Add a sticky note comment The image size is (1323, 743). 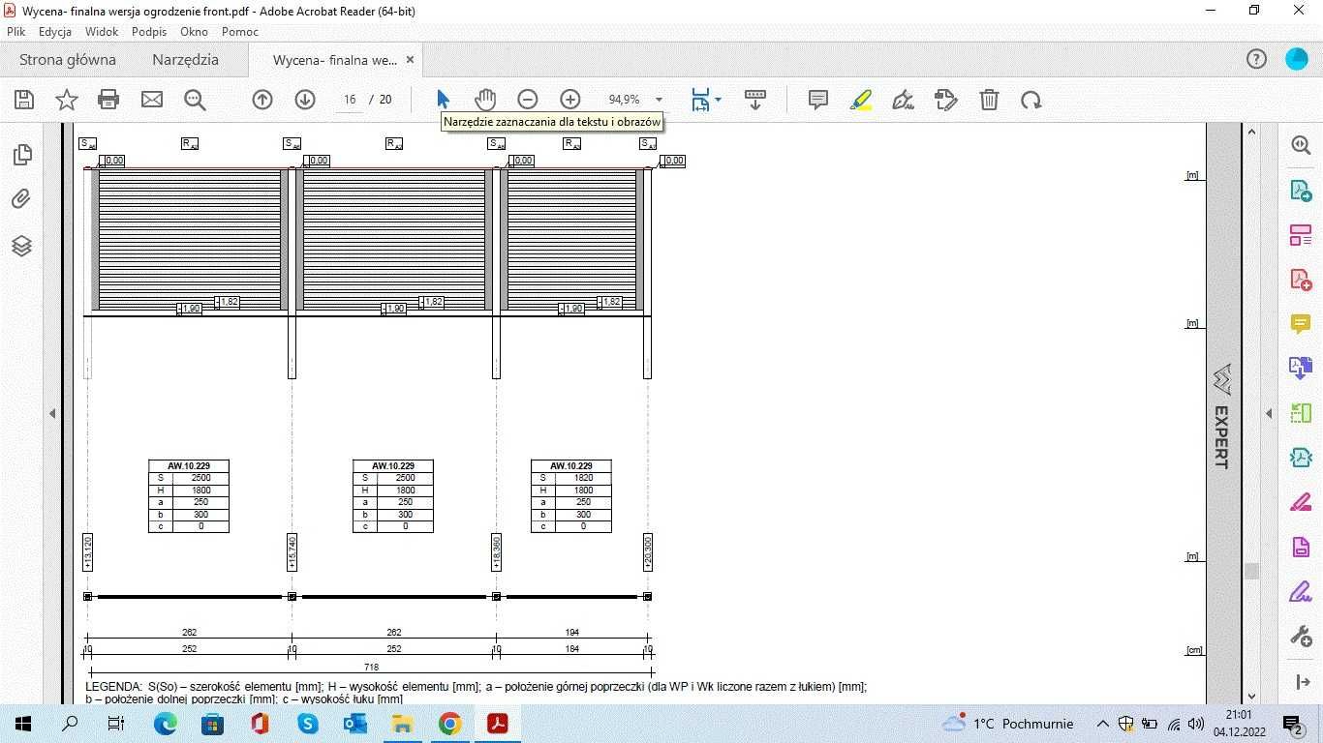click(x=818, y=100)
